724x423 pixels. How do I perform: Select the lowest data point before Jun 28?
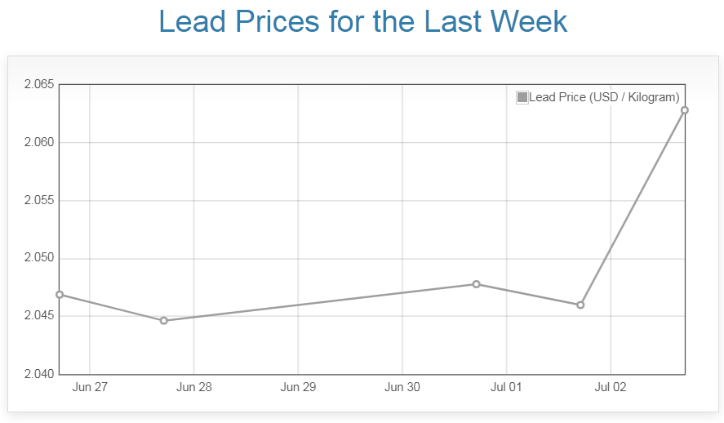164,321
